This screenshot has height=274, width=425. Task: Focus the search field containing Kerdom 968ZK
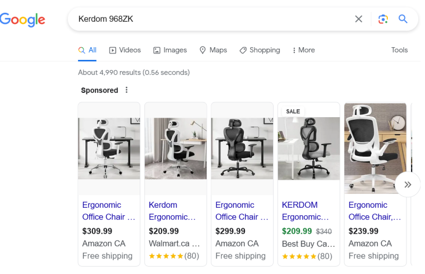click(x=211, y=19)
